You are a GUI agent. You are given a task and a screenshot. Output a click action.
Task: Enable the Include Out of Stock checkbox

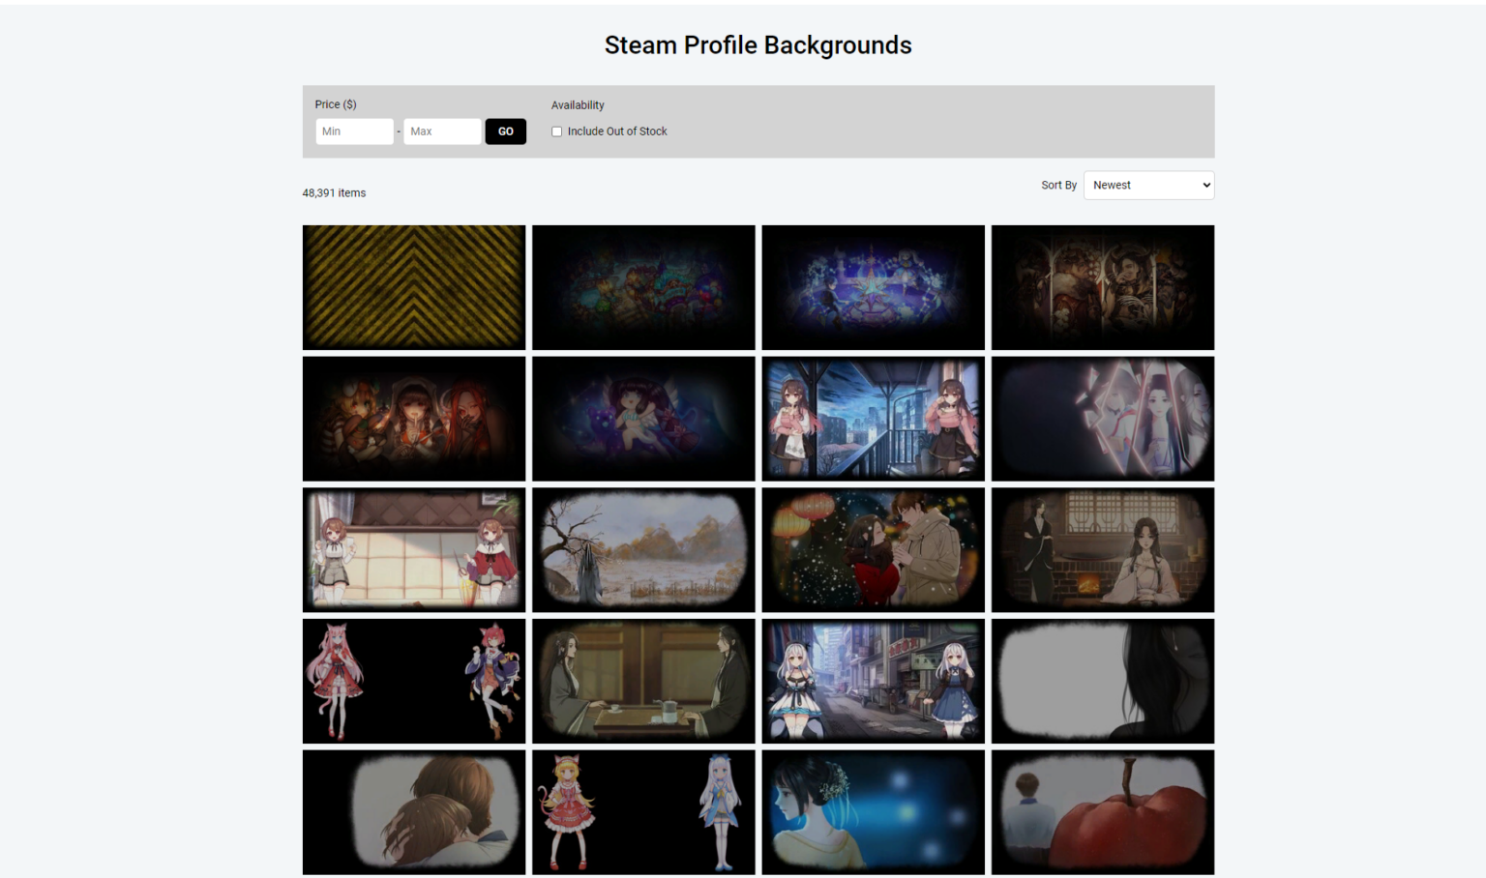tap(556, 131)
